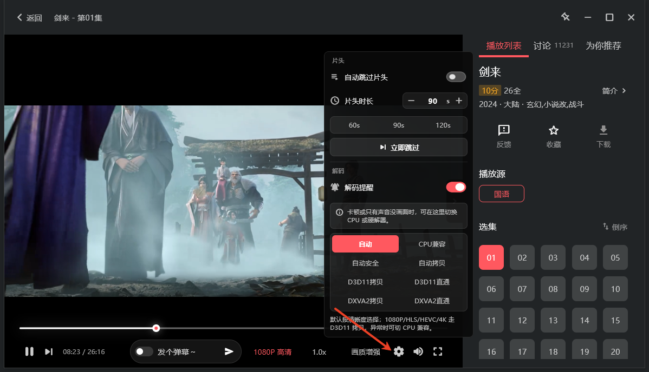Pause the video playback
The image size is (649, 372).
point(29,352)
